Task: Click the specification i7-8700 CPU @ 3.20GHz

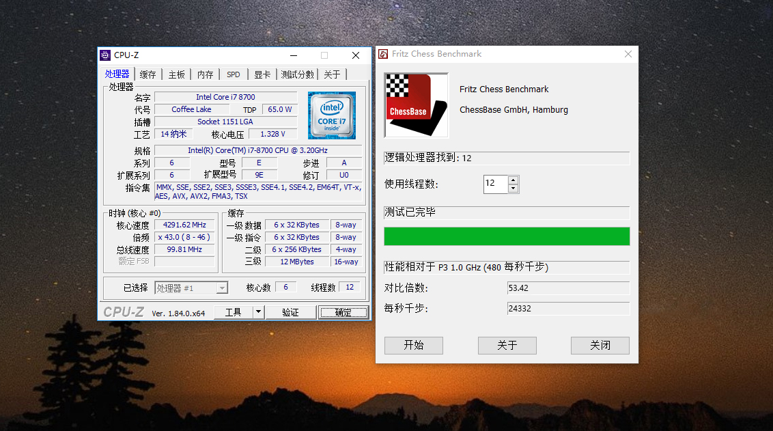Action: [x=258, y=150]
